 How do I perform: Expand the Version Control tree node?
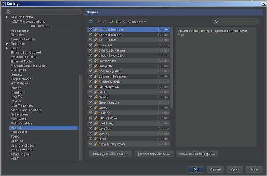7,17
